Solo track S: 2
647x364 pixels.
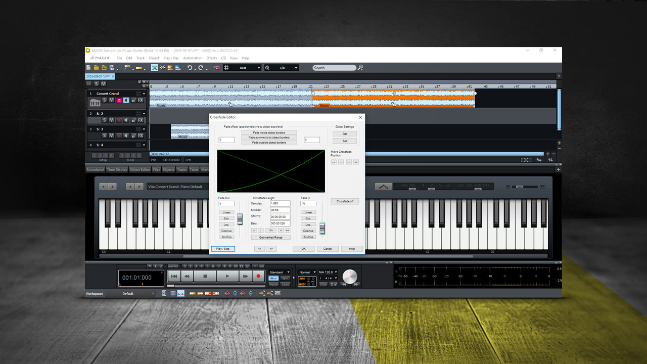click(105, 120)
